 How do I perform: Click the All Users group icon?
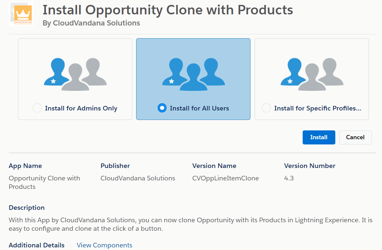(193, 75)
